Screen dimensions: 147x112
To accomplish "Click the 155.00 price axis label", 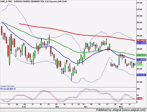I will pyautogui.click(x=139, y=82).
